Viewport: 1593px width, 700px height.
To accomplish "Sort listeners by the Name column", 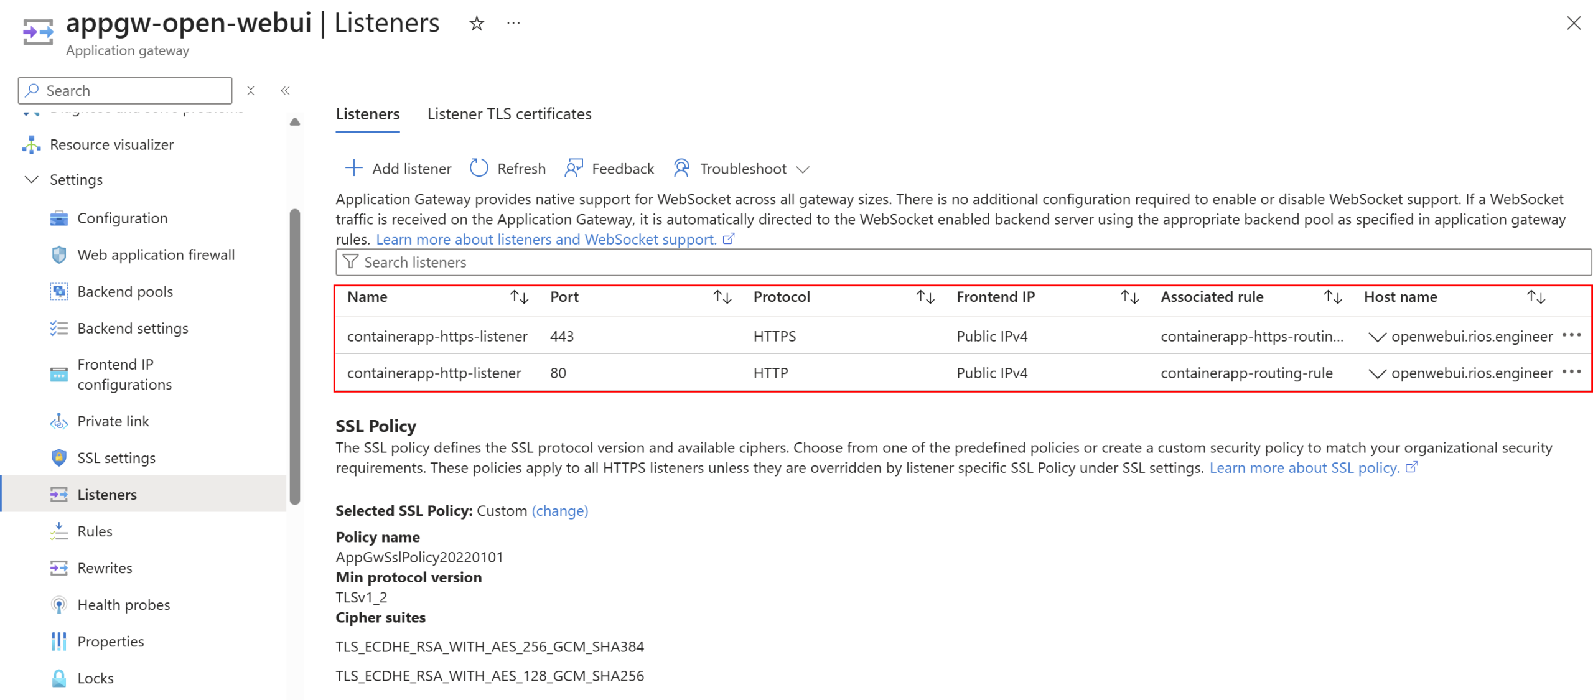I will (519, 297).
